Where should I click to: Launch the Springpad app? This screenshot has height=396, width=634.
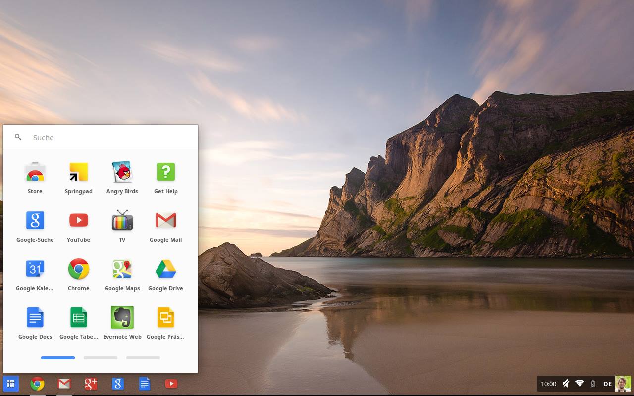point(78,172)
